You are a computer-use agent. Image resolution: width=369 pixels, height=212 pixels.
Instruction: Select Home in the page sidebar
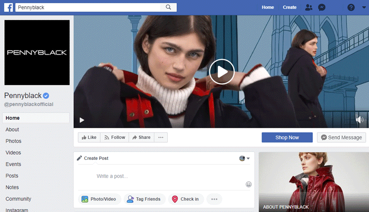coord(36,118)
